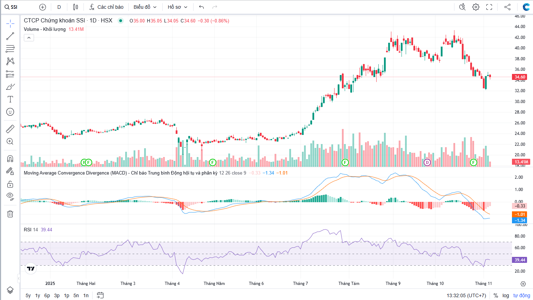Image resolution: width=533 pixels, height=300 pixels.
Task: Choose the text annotation tool
Action: (10, 99)
